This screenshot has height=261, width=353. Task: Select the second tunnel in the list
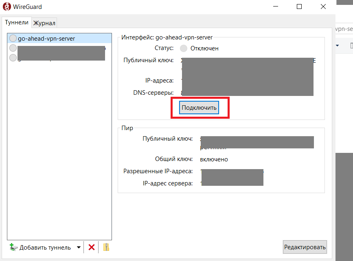[57, 48]
